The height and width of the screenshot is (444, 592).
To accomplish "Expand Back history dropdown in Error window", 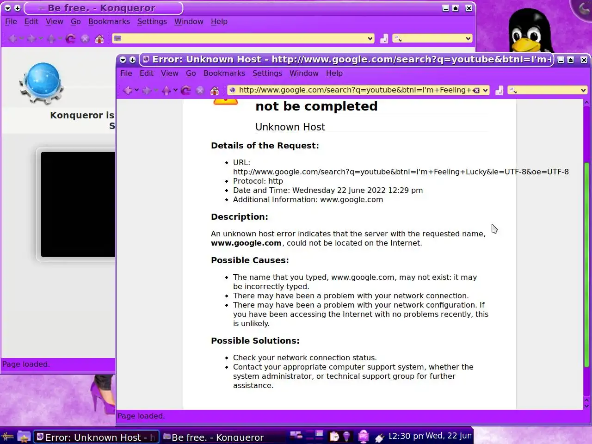I will (136, 90).
